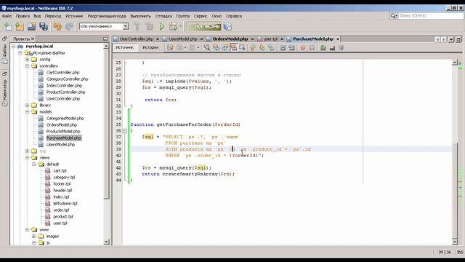Click the New Project toolbar icon
The width and height of the screenshot is (465, 262).
[x=20, y=27]
